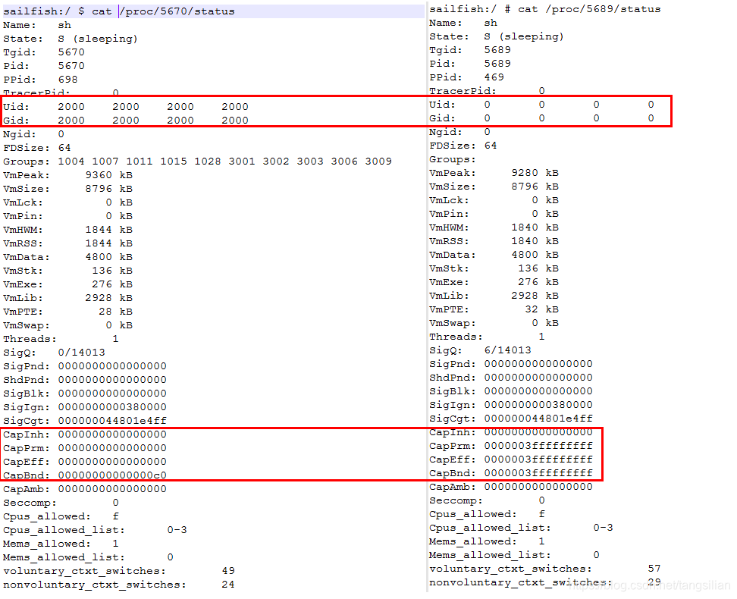Click nonvoluntary_ctxt_switches value 24
This screenshot has width=737, height=599.
(x=228, y=584)
